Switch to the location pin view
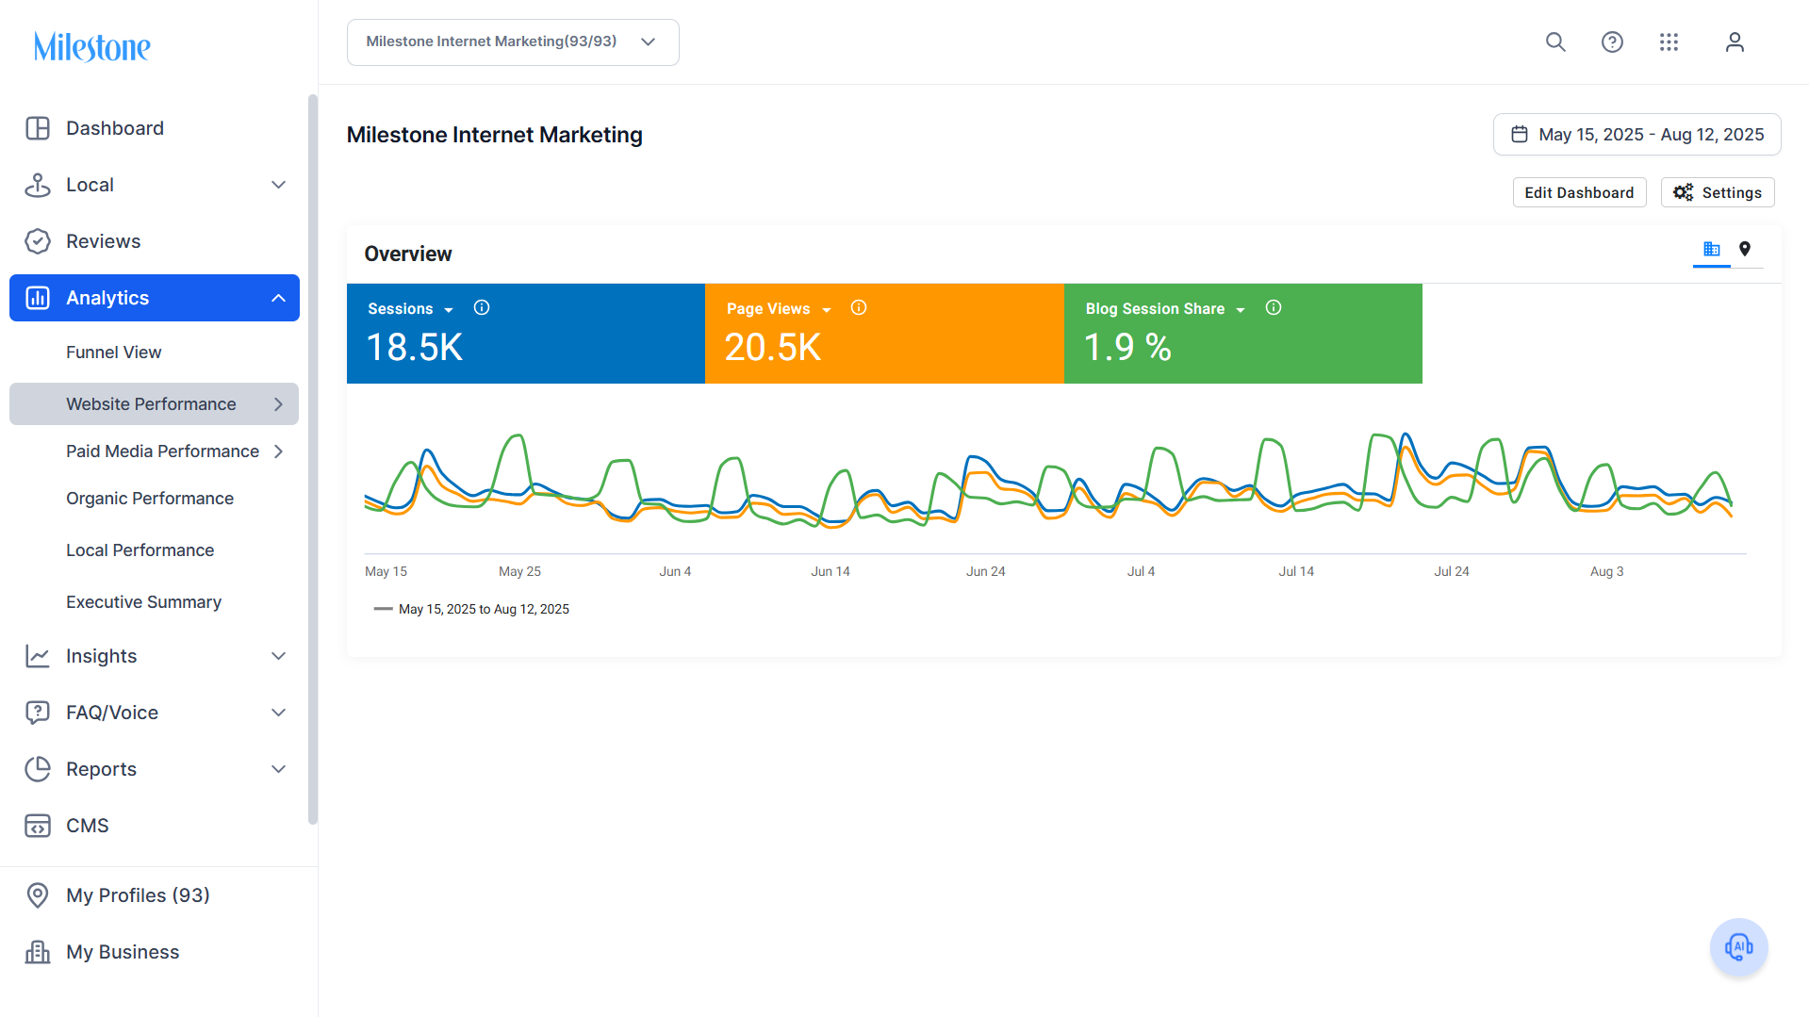1809x1017 pixels. (1745, 250)
